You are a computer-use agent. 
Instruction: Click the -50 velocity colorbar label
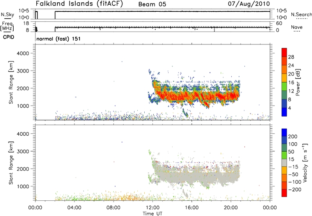[x=293, y=174]
